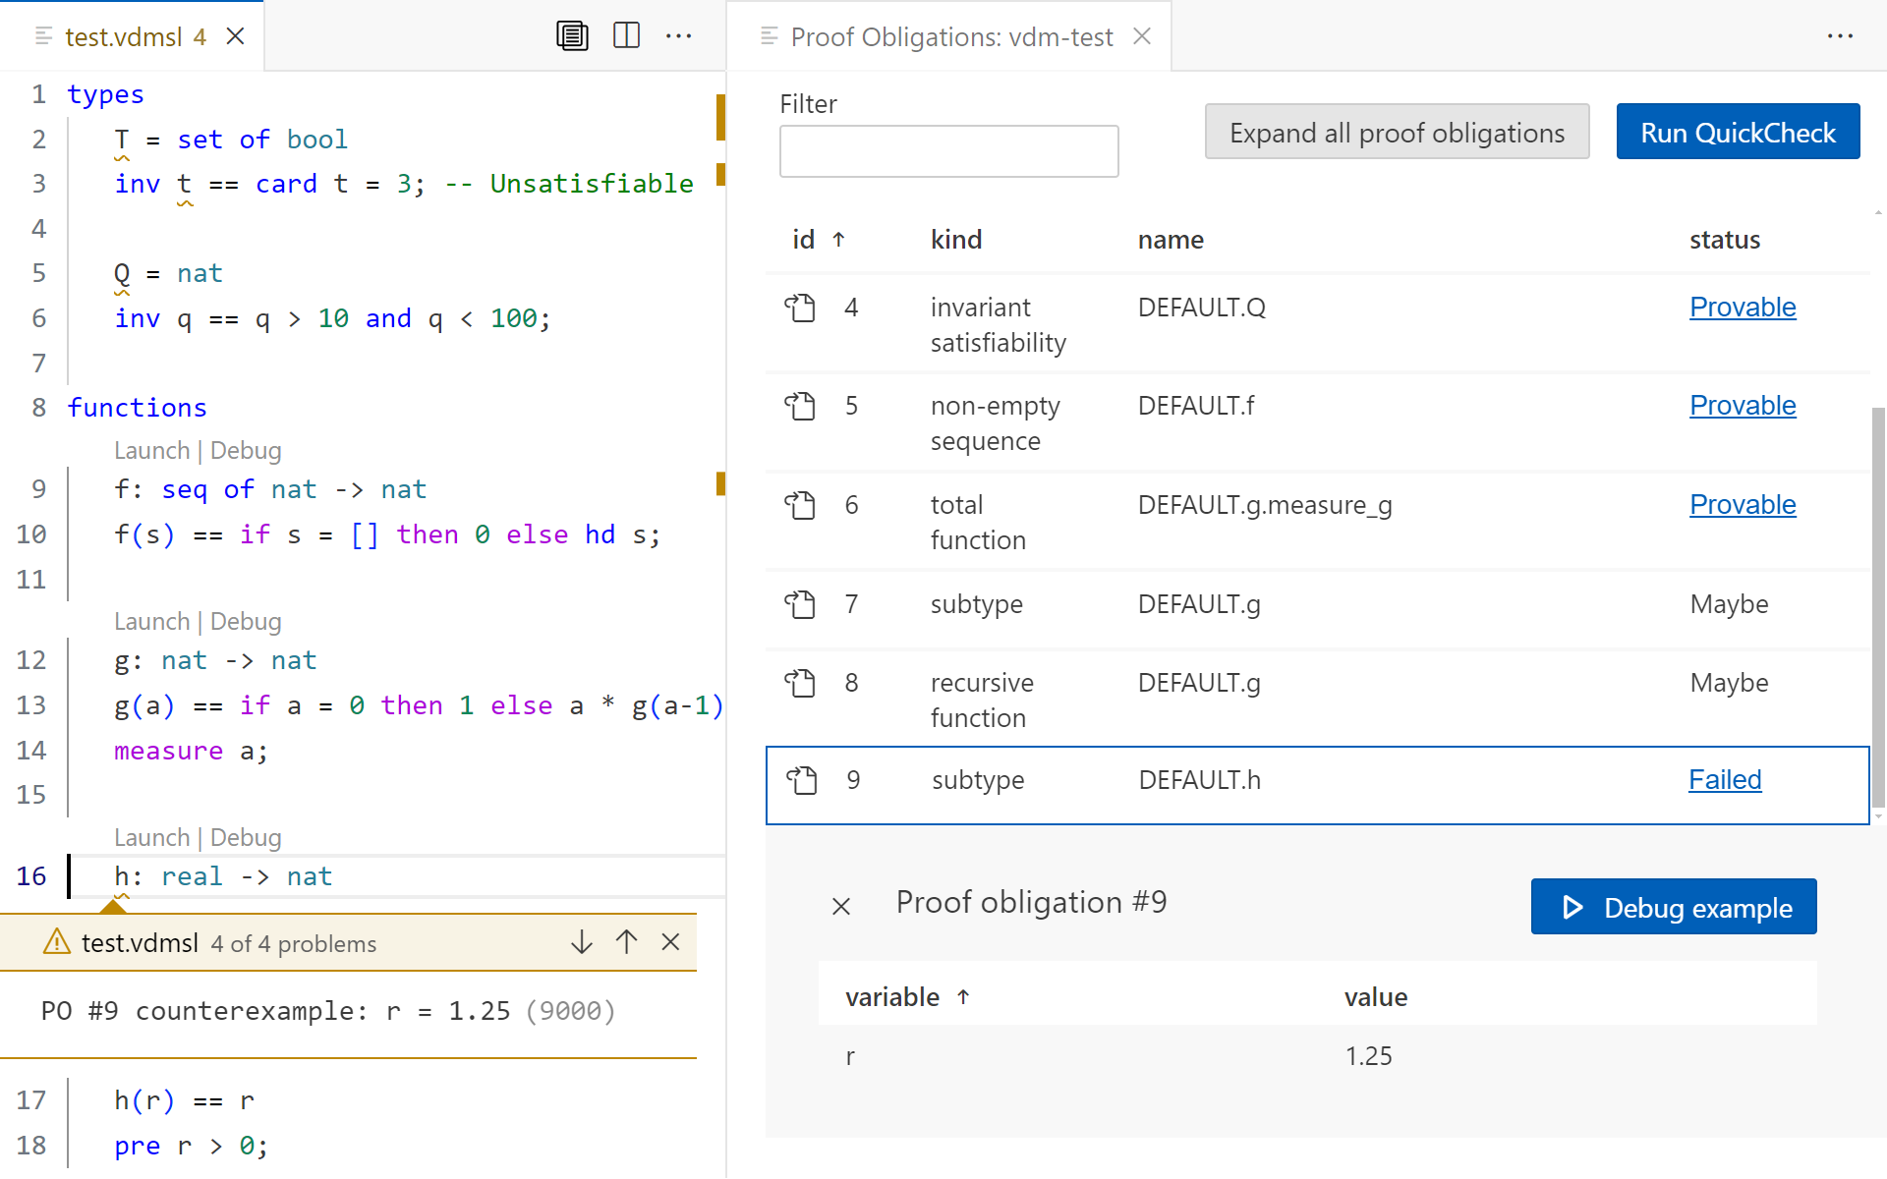Click into the Filter text field

pyautogui.click(x=948, y=151)
